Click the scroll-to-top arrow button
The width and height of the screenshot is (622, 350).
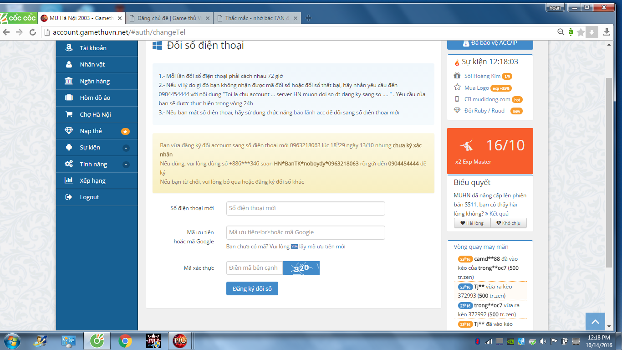(x=595, y=322)
